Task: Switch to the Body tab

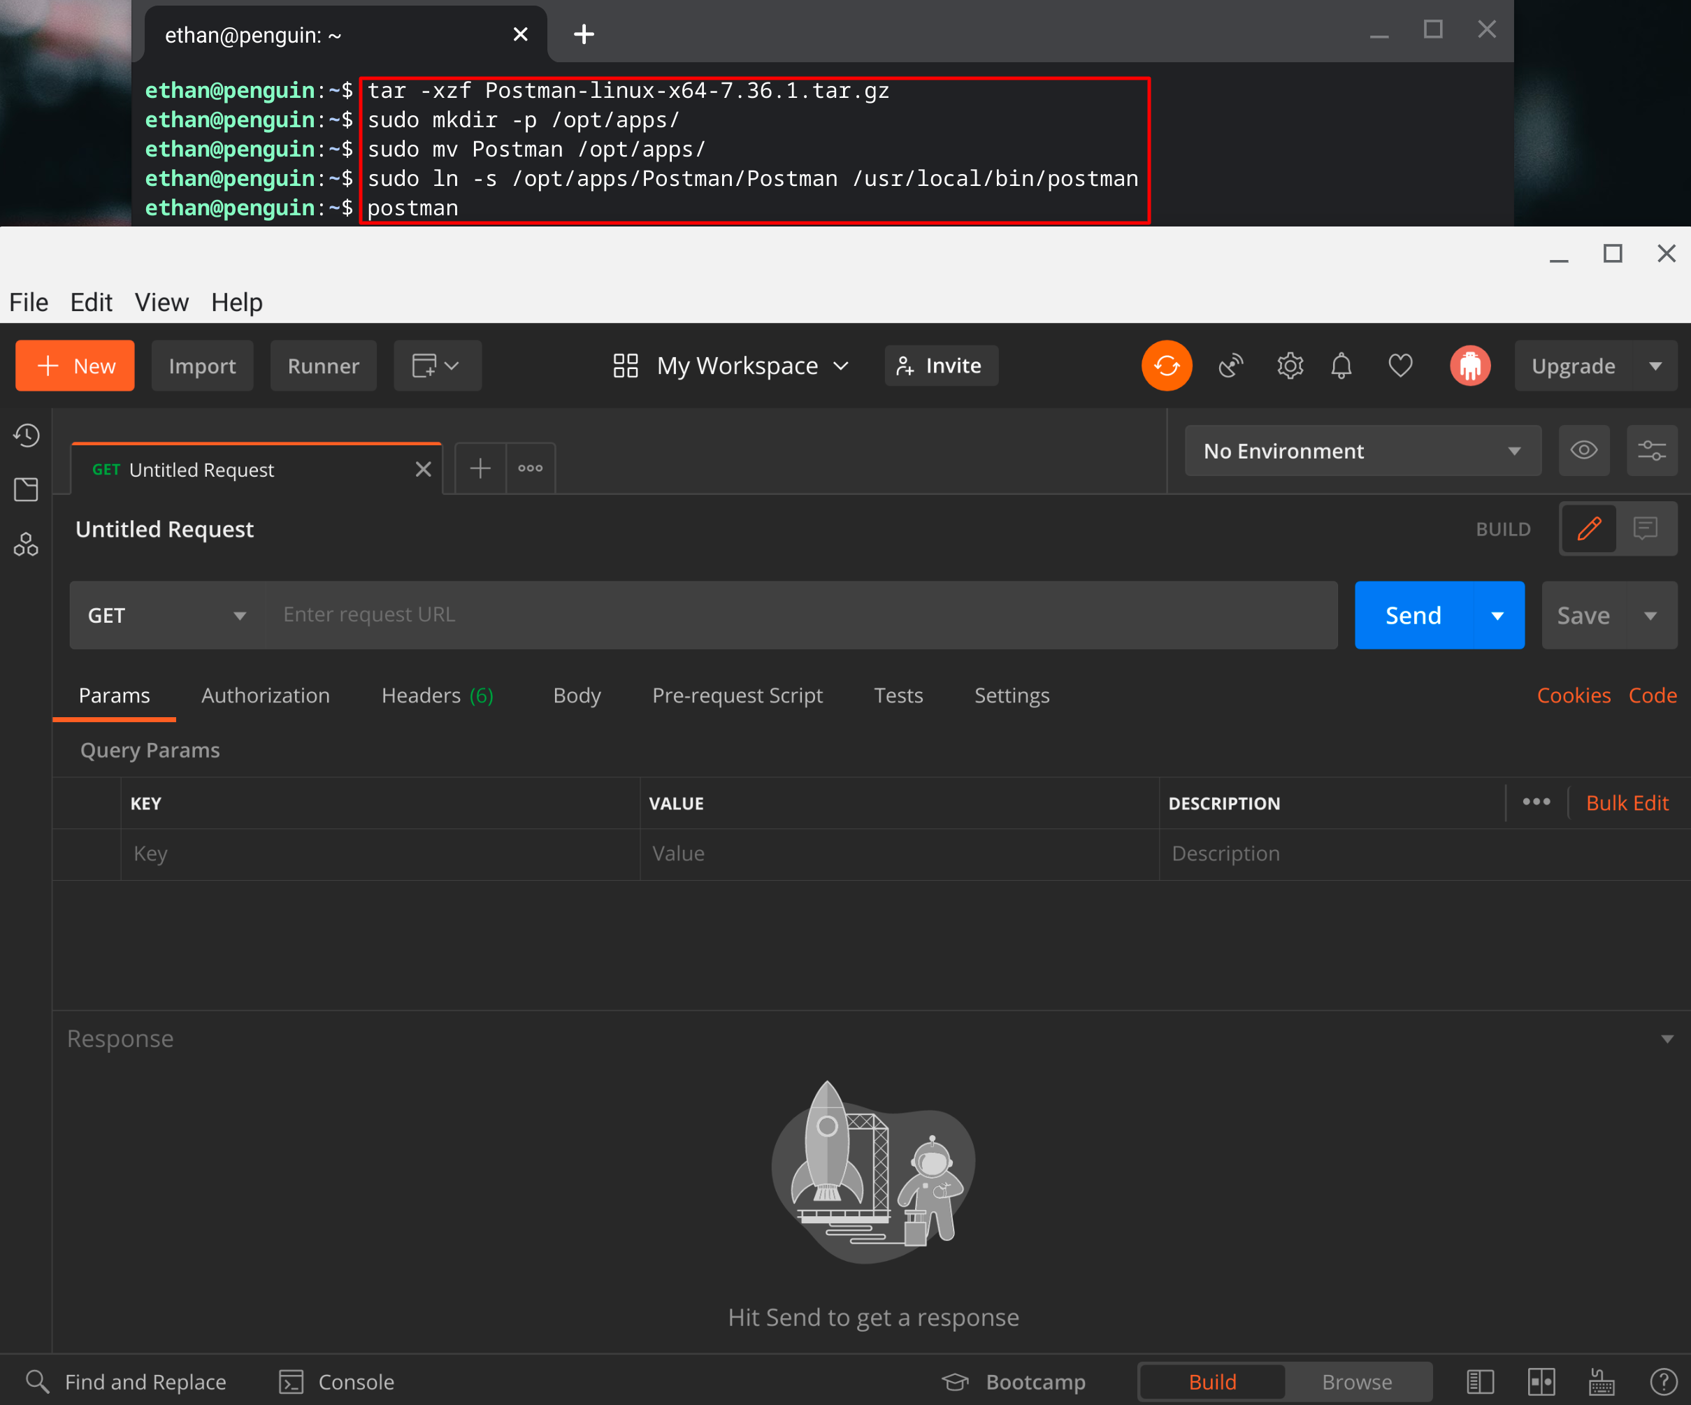Action: click(x=577, y=695)
